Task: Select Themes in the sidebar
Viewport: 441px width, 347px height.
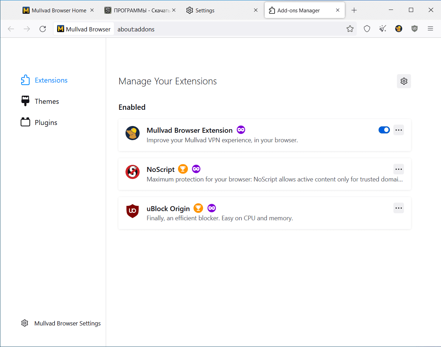Action: [x=47, y=101]
